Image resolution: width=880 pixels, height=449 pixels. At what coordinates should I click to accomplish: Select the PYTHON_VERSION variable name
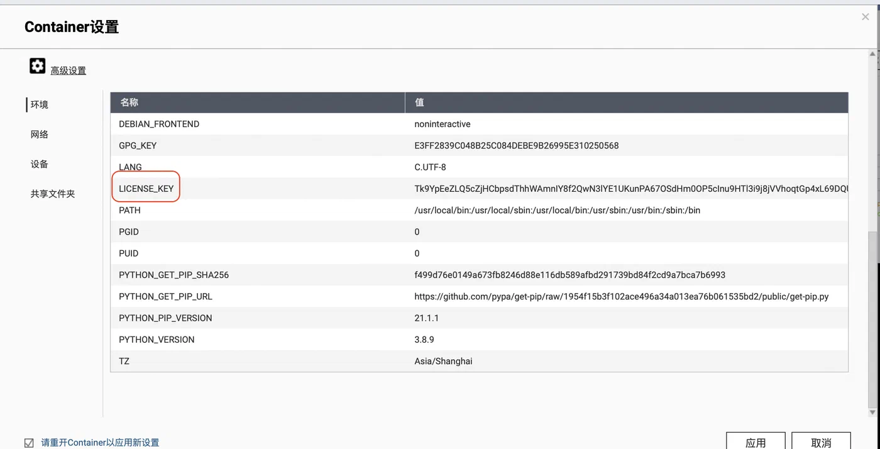pyautogui.click(x=157, y=340)
